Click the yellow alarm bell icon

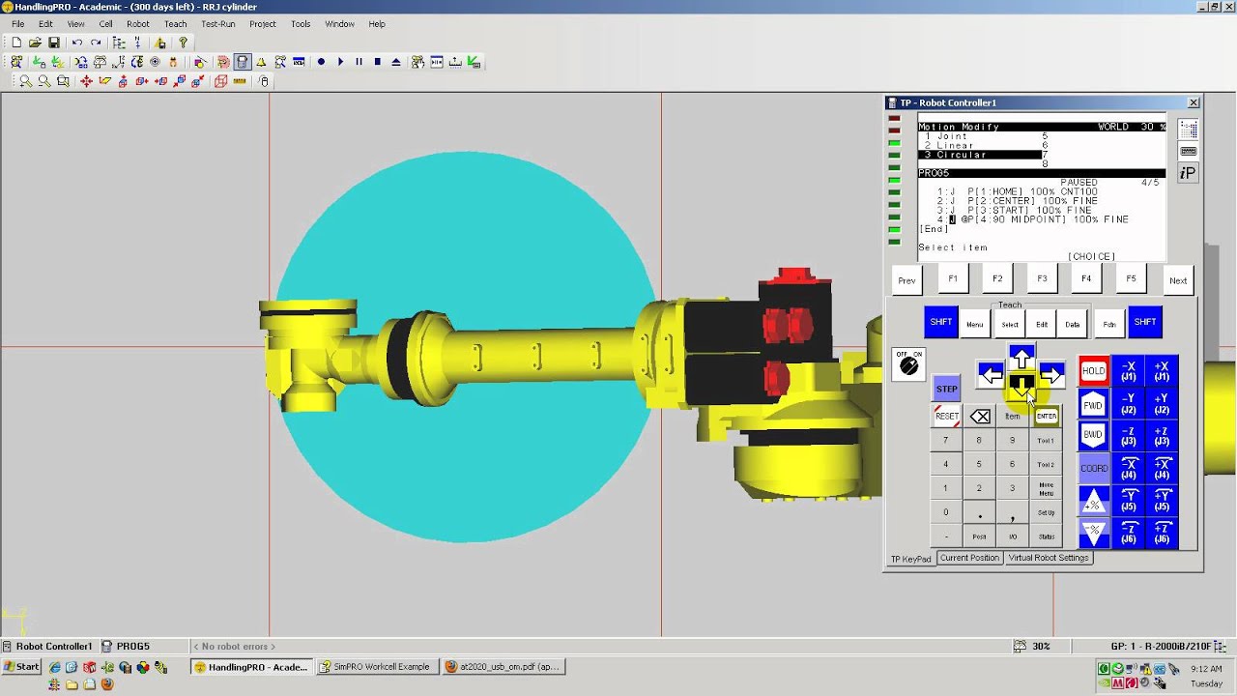pyautogui.click(x=261, y=62)
